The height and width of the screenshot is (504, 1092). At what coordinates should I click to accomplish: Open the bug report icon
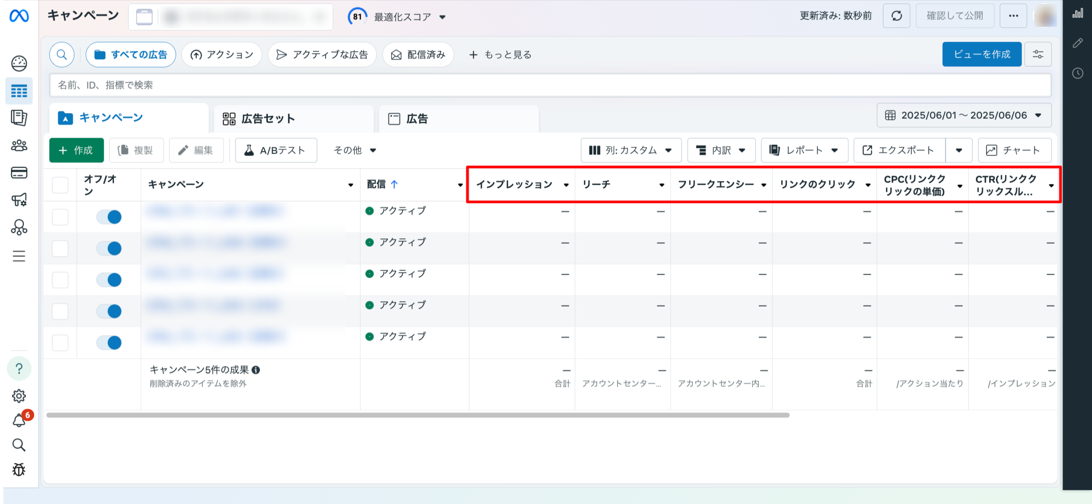click(19, 469)
